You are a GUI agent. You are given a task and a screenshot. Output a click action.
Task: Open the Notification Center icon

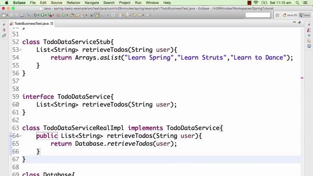click(305, 3)
